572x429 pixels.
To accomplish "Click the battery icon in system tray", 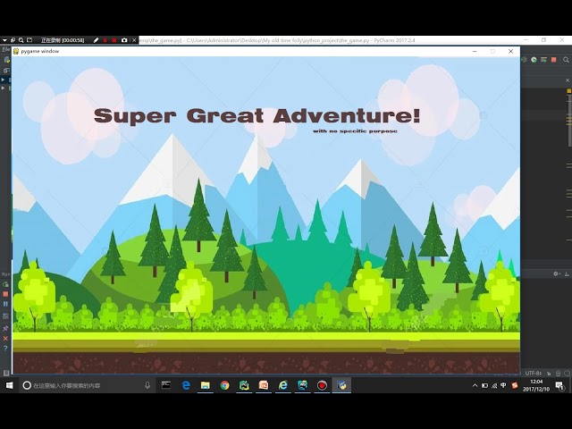I will coord(484,385).
